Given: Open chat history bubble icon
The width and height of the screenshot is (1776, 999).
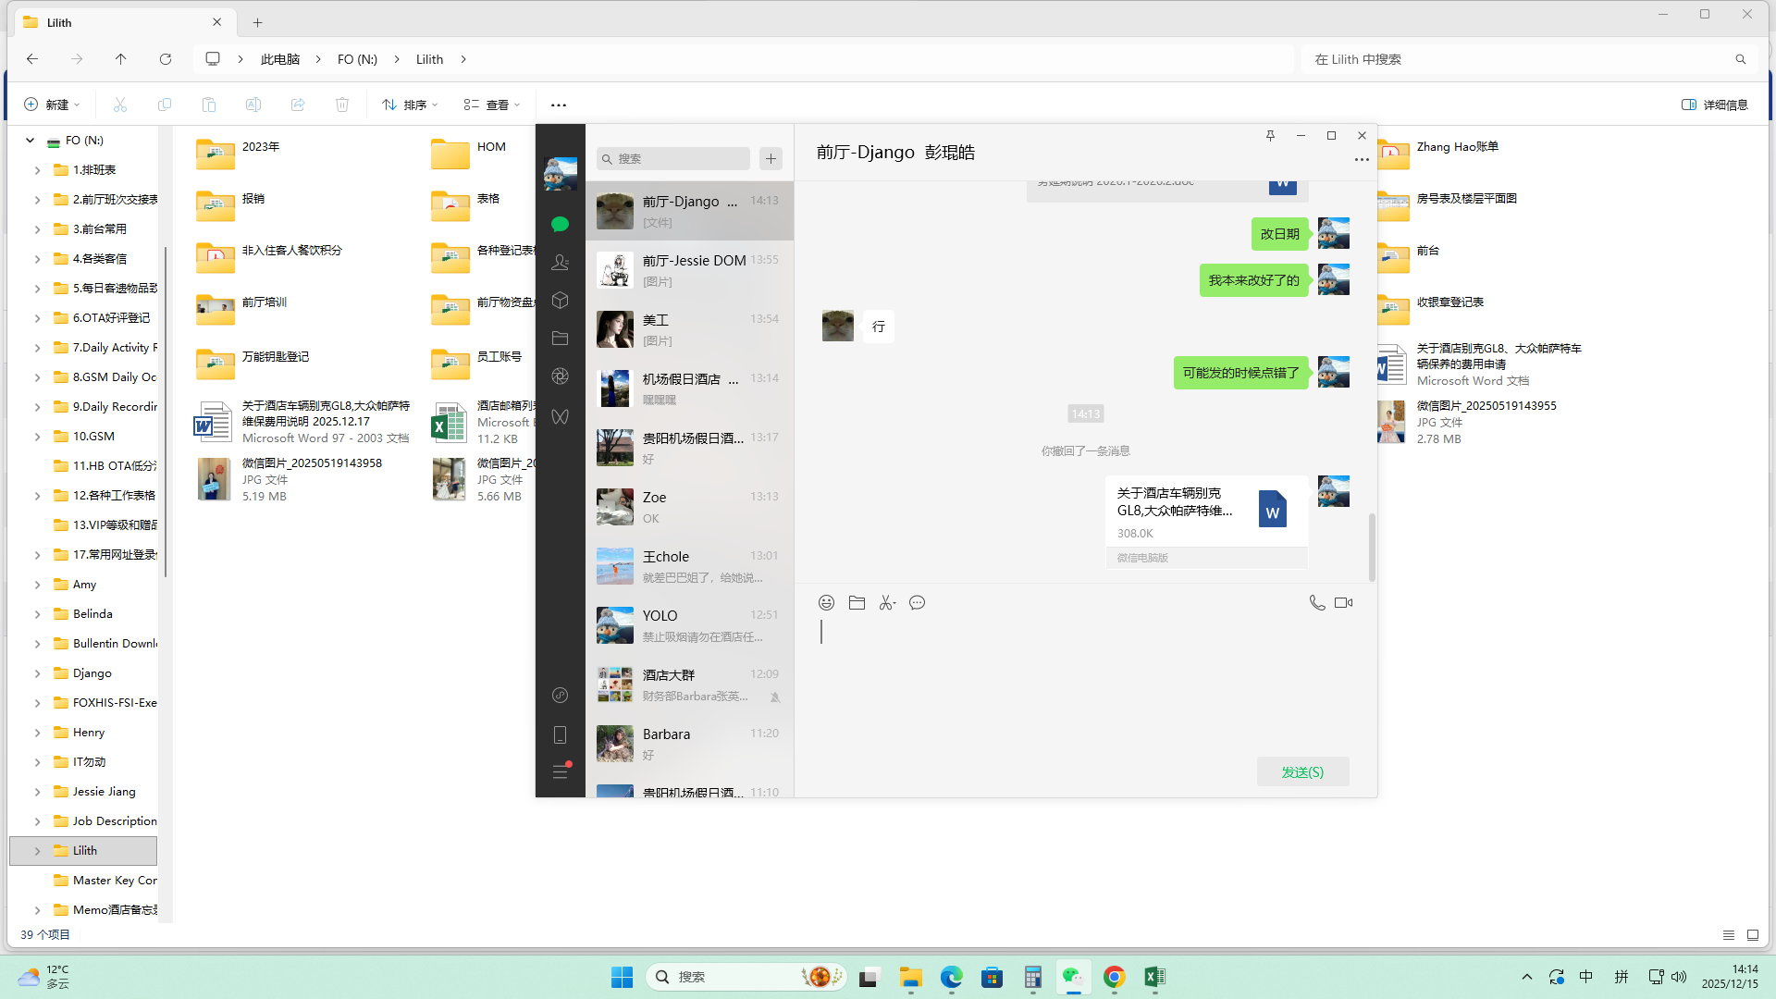Looking at the screenshot, I should (917, 603).
